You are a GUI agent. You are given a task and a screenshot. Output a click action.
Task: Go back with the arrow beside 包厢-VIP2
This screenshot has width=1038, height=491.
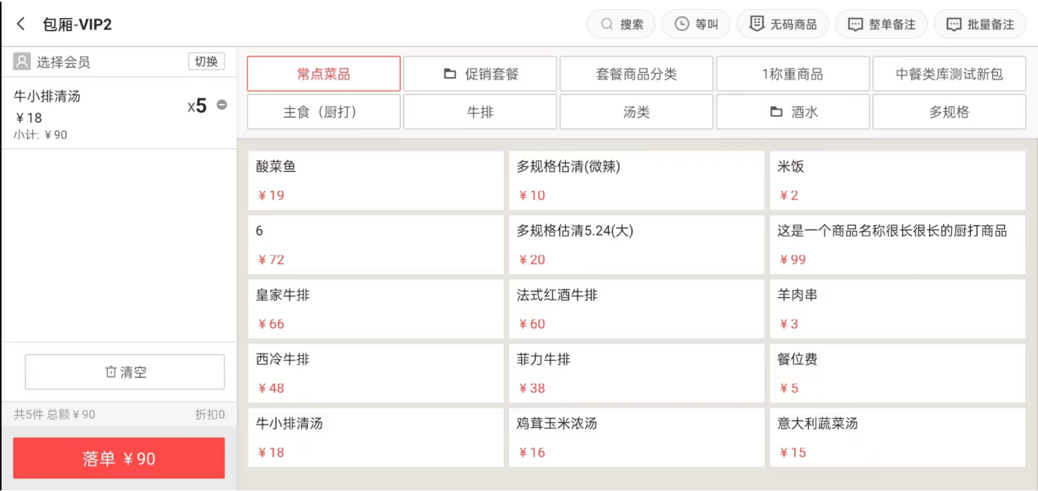tap(21, 25)
